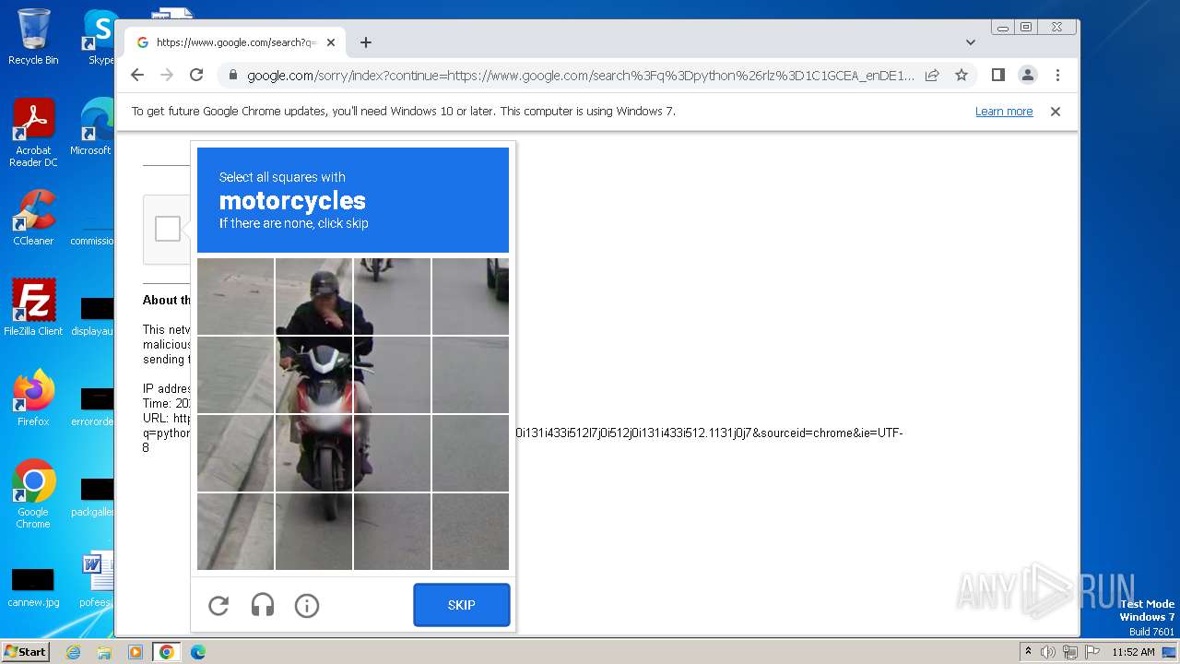Image resolution: width=1180 pixels, height=664 pixels.
Task: Open Recycle Bin on desktop
Action: pyautogui.click(x=33, y=37)
